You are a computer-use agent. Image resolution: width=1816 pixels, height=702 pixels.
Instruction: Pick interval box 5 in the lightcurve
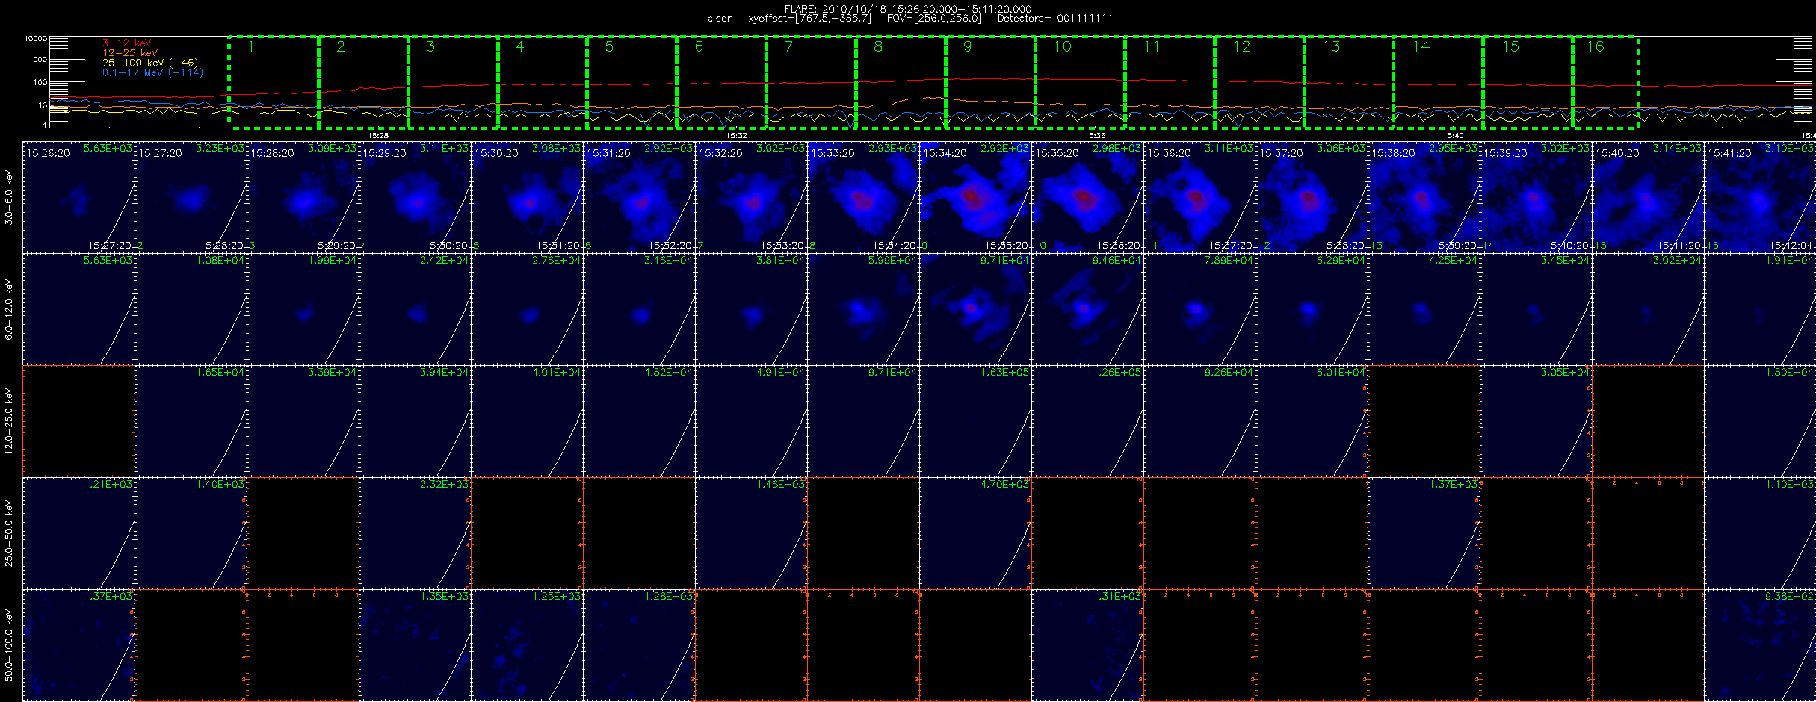(x=632, y=82)
